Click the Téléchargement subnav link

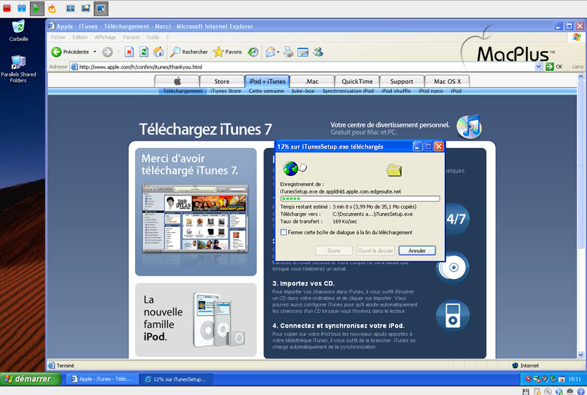click(183, 91)
